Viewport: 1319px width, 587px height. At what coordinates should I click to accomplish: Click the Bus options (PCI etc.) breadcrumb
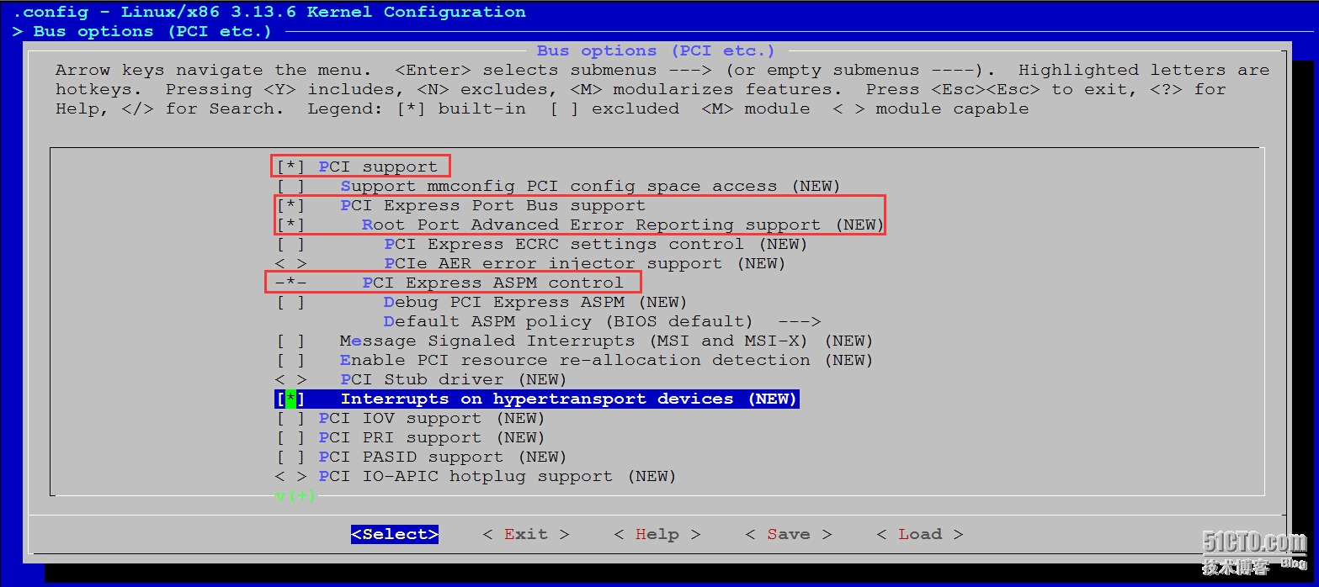pyautogui.click(x=152, y=31)
